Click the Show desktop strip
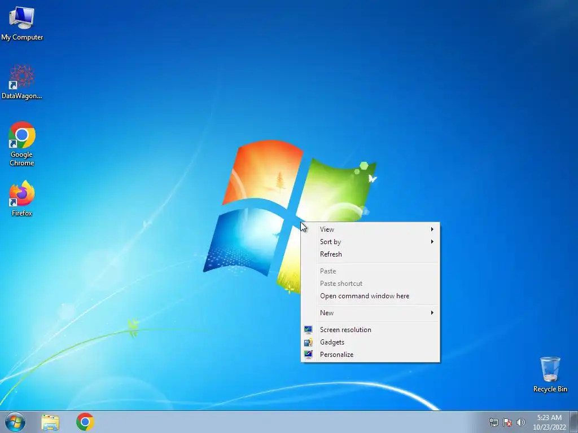Viewport: 578px width, 433px height. point(574,422)
